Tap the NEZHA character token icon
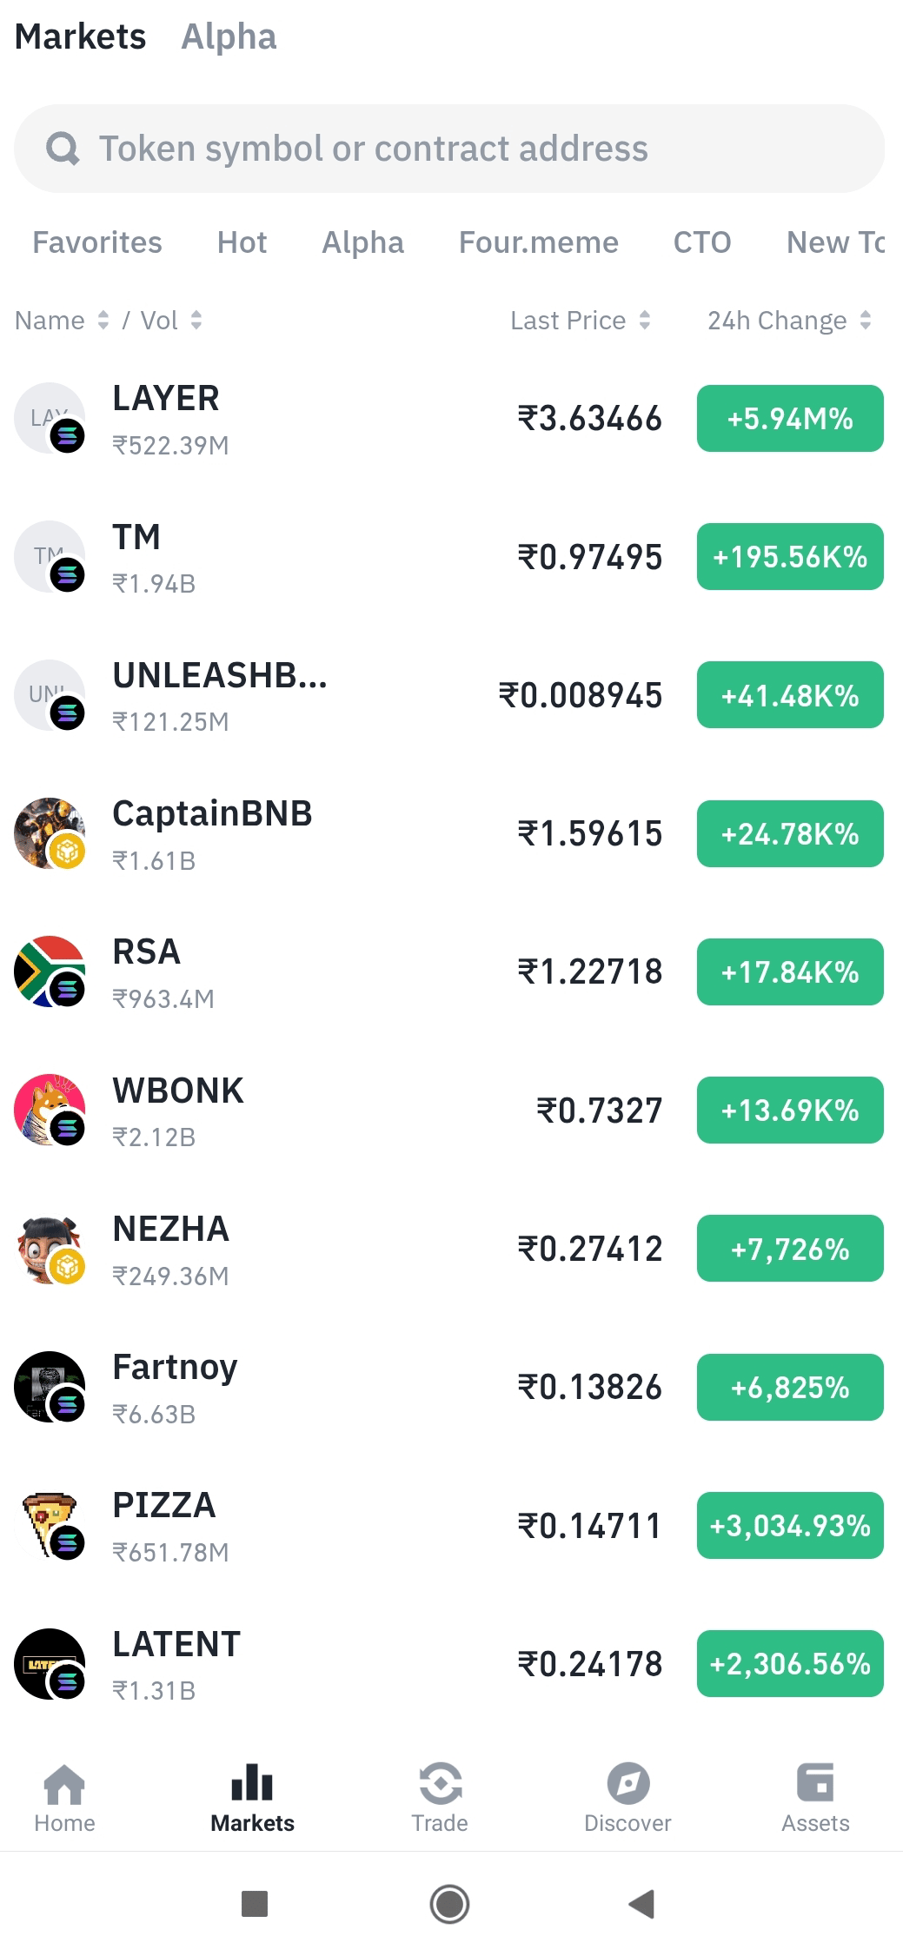 click(50, 1249)
